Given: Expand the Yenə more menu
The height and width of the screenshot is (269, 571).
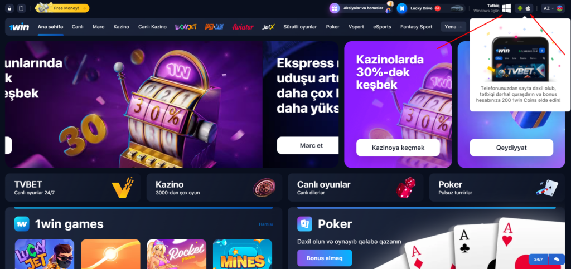Looking at the screenshot, I should click(453, 27).
